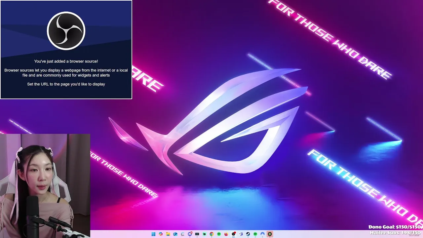Image resolution: width=423 pixels, height=238 pixels.
Task: Open Outlook from the taskbar
Action: pyautogui.click(x=175, y=234)
